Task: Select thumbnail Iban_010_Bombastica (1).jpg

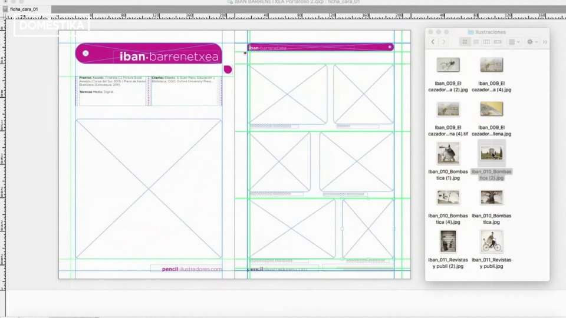Action: [x=448, y=153]
